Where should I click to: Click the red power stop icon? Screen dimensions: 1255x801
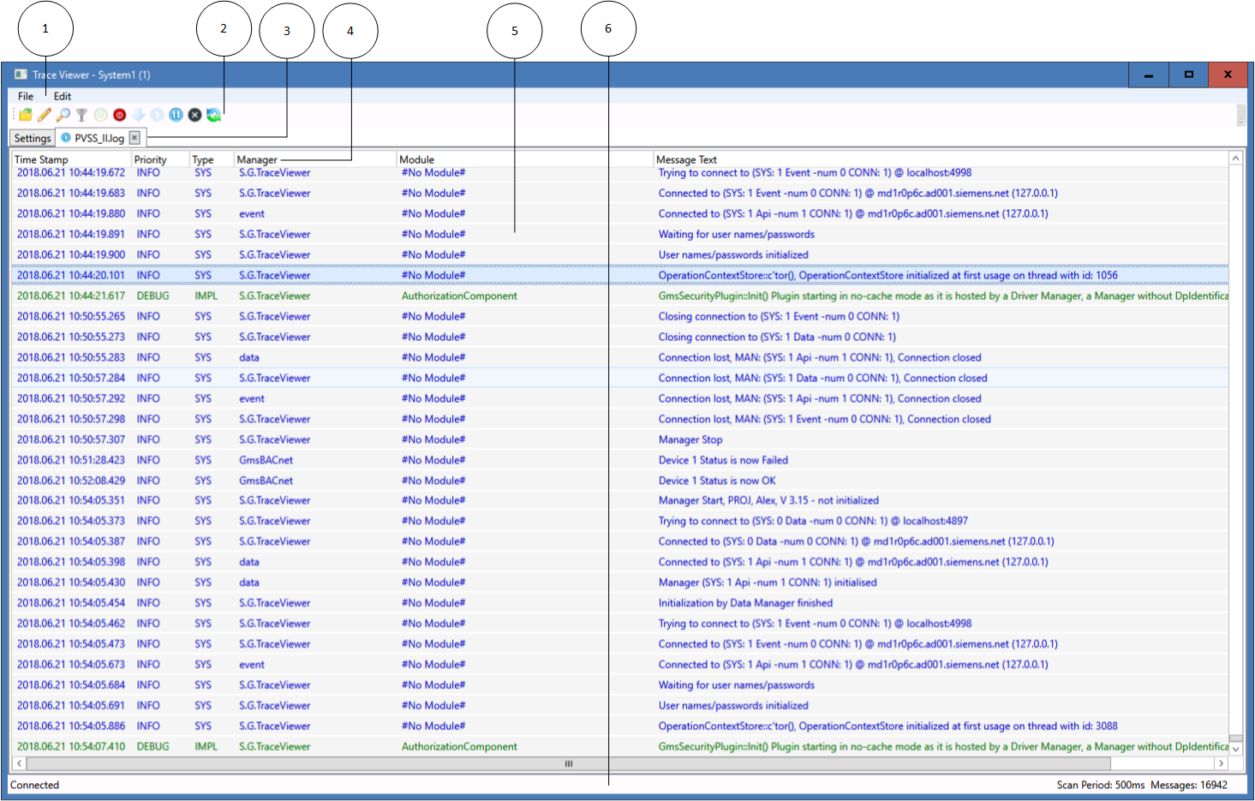[x=119, y=115]
